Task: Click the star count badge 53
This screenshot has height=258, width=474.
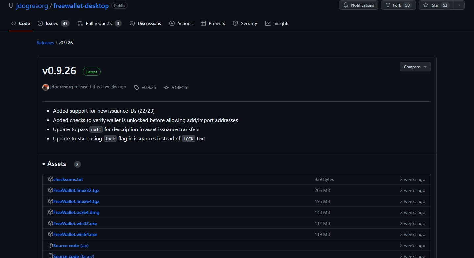Action: tap(445, 5)
